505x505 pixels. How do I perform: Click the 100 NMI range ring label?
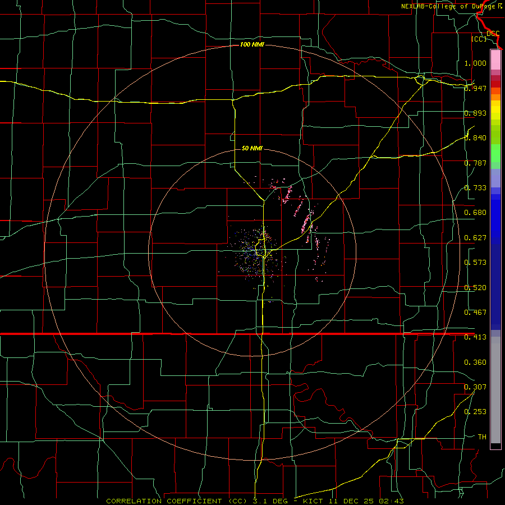252,44
